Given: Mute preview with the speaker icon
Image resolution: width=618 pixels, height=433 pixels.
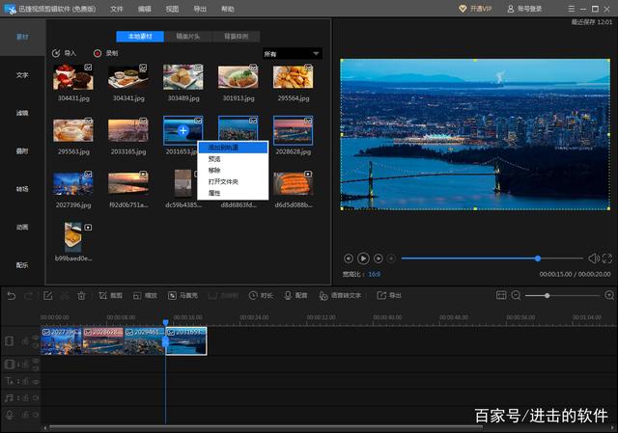Looking at the screenshot, I should pos(594,258).
